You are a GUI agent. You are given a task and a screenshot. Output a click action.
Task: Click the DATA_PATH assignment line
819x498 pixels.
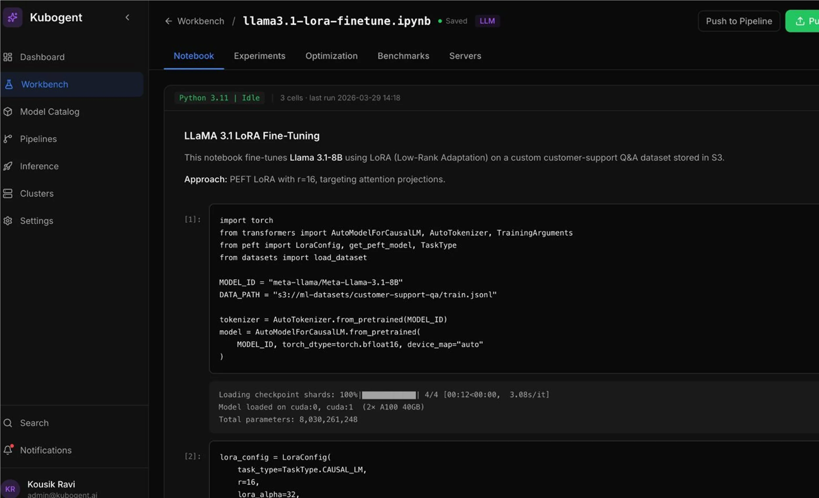358,294
